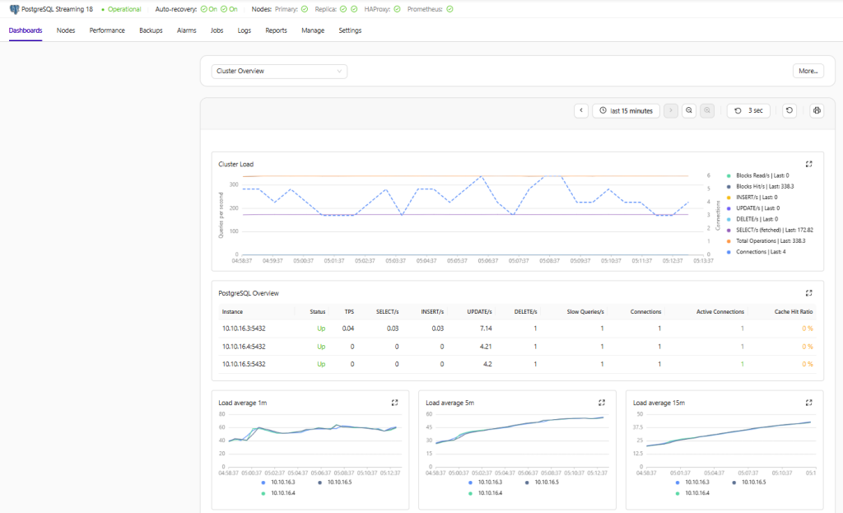The width and height of the screenshot is (843, 513).
Task: Toggle Blocks Hit/s legend series
Action: point(760,187)
